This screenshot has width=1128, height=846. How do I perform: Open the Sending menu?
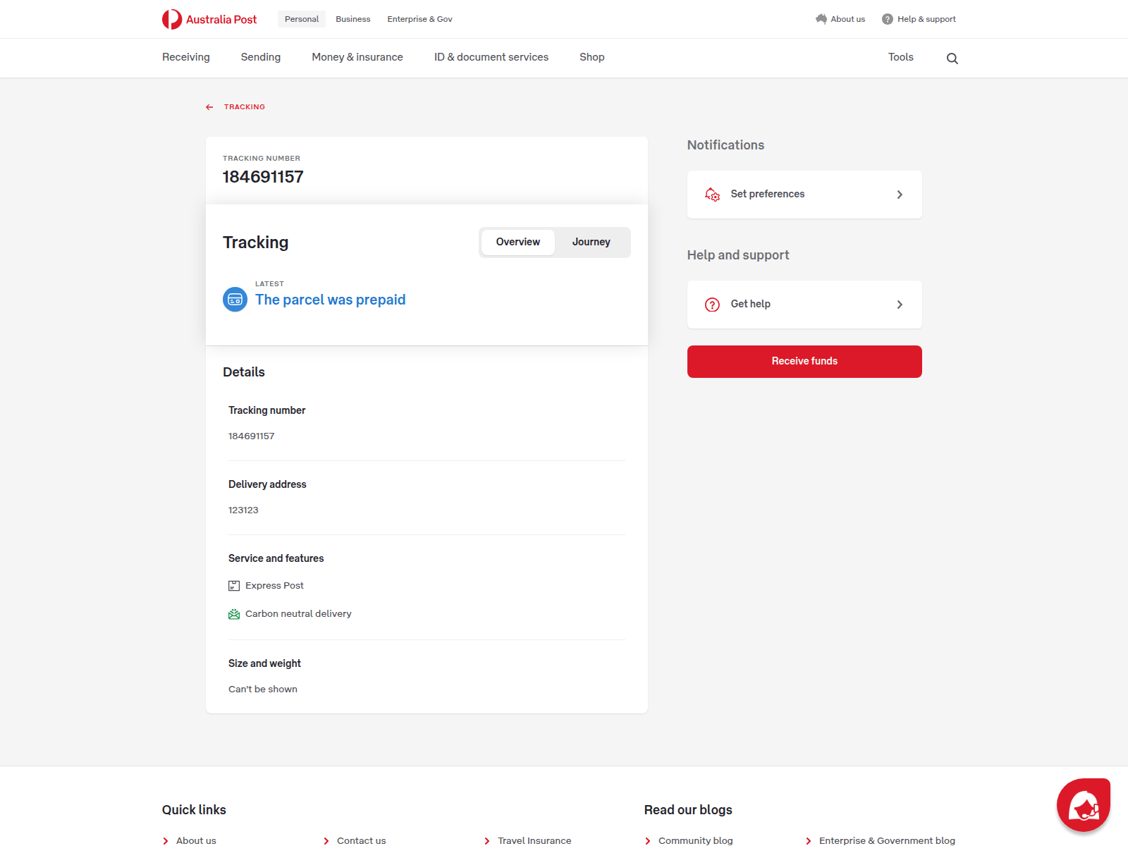(x=260, y=57)
